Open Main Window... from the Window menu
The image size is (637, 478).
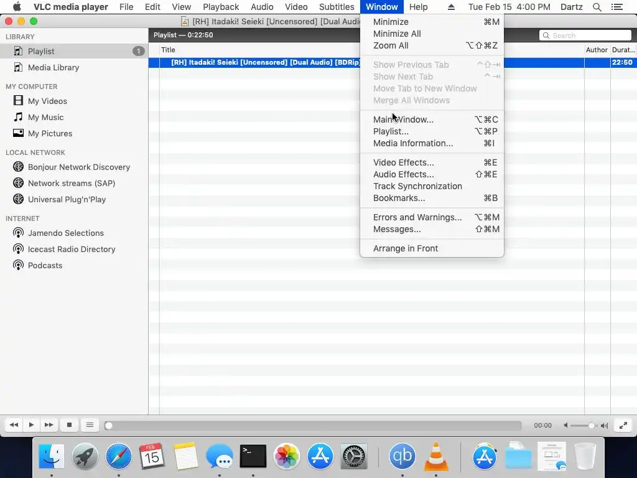pos(432,119)
